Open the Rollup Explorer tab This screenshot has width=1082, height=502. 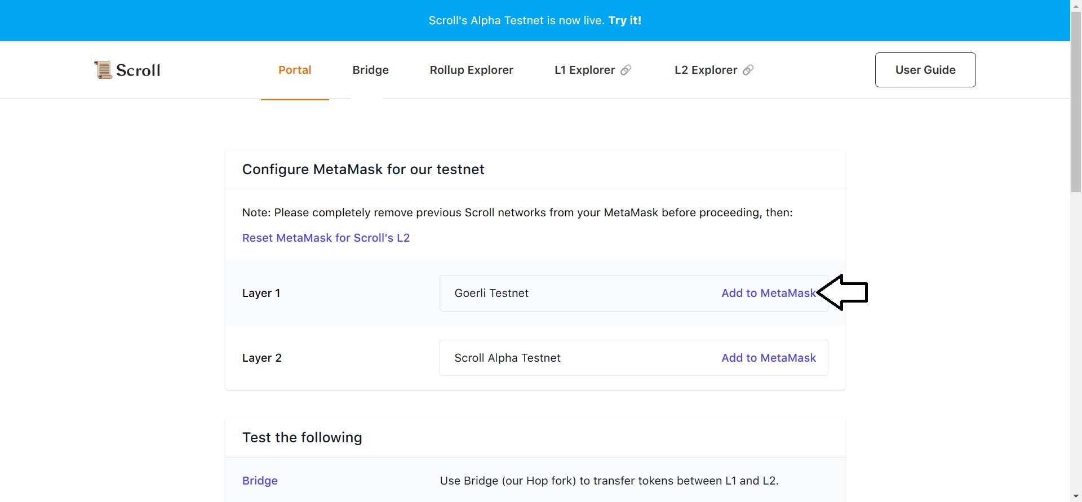(x=471, y=70)
